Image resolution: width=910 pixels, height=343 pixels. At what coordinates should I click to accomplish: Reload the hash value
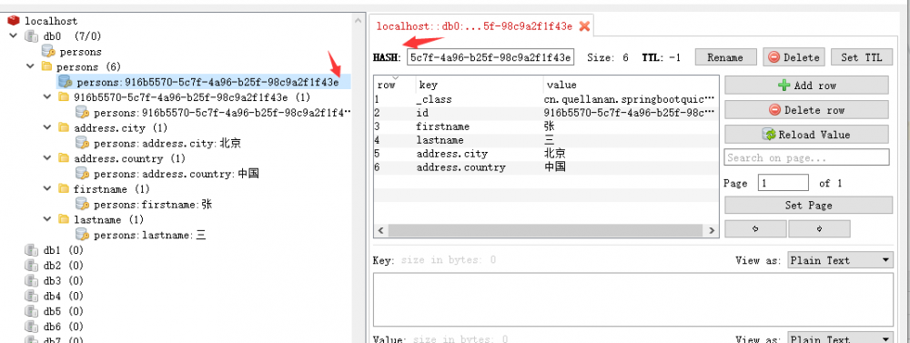point(806,135)
